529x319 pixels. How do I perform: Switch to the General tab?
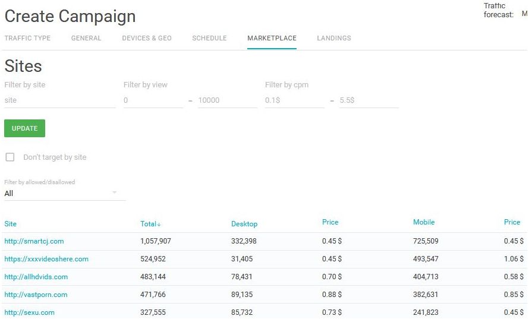86,38
